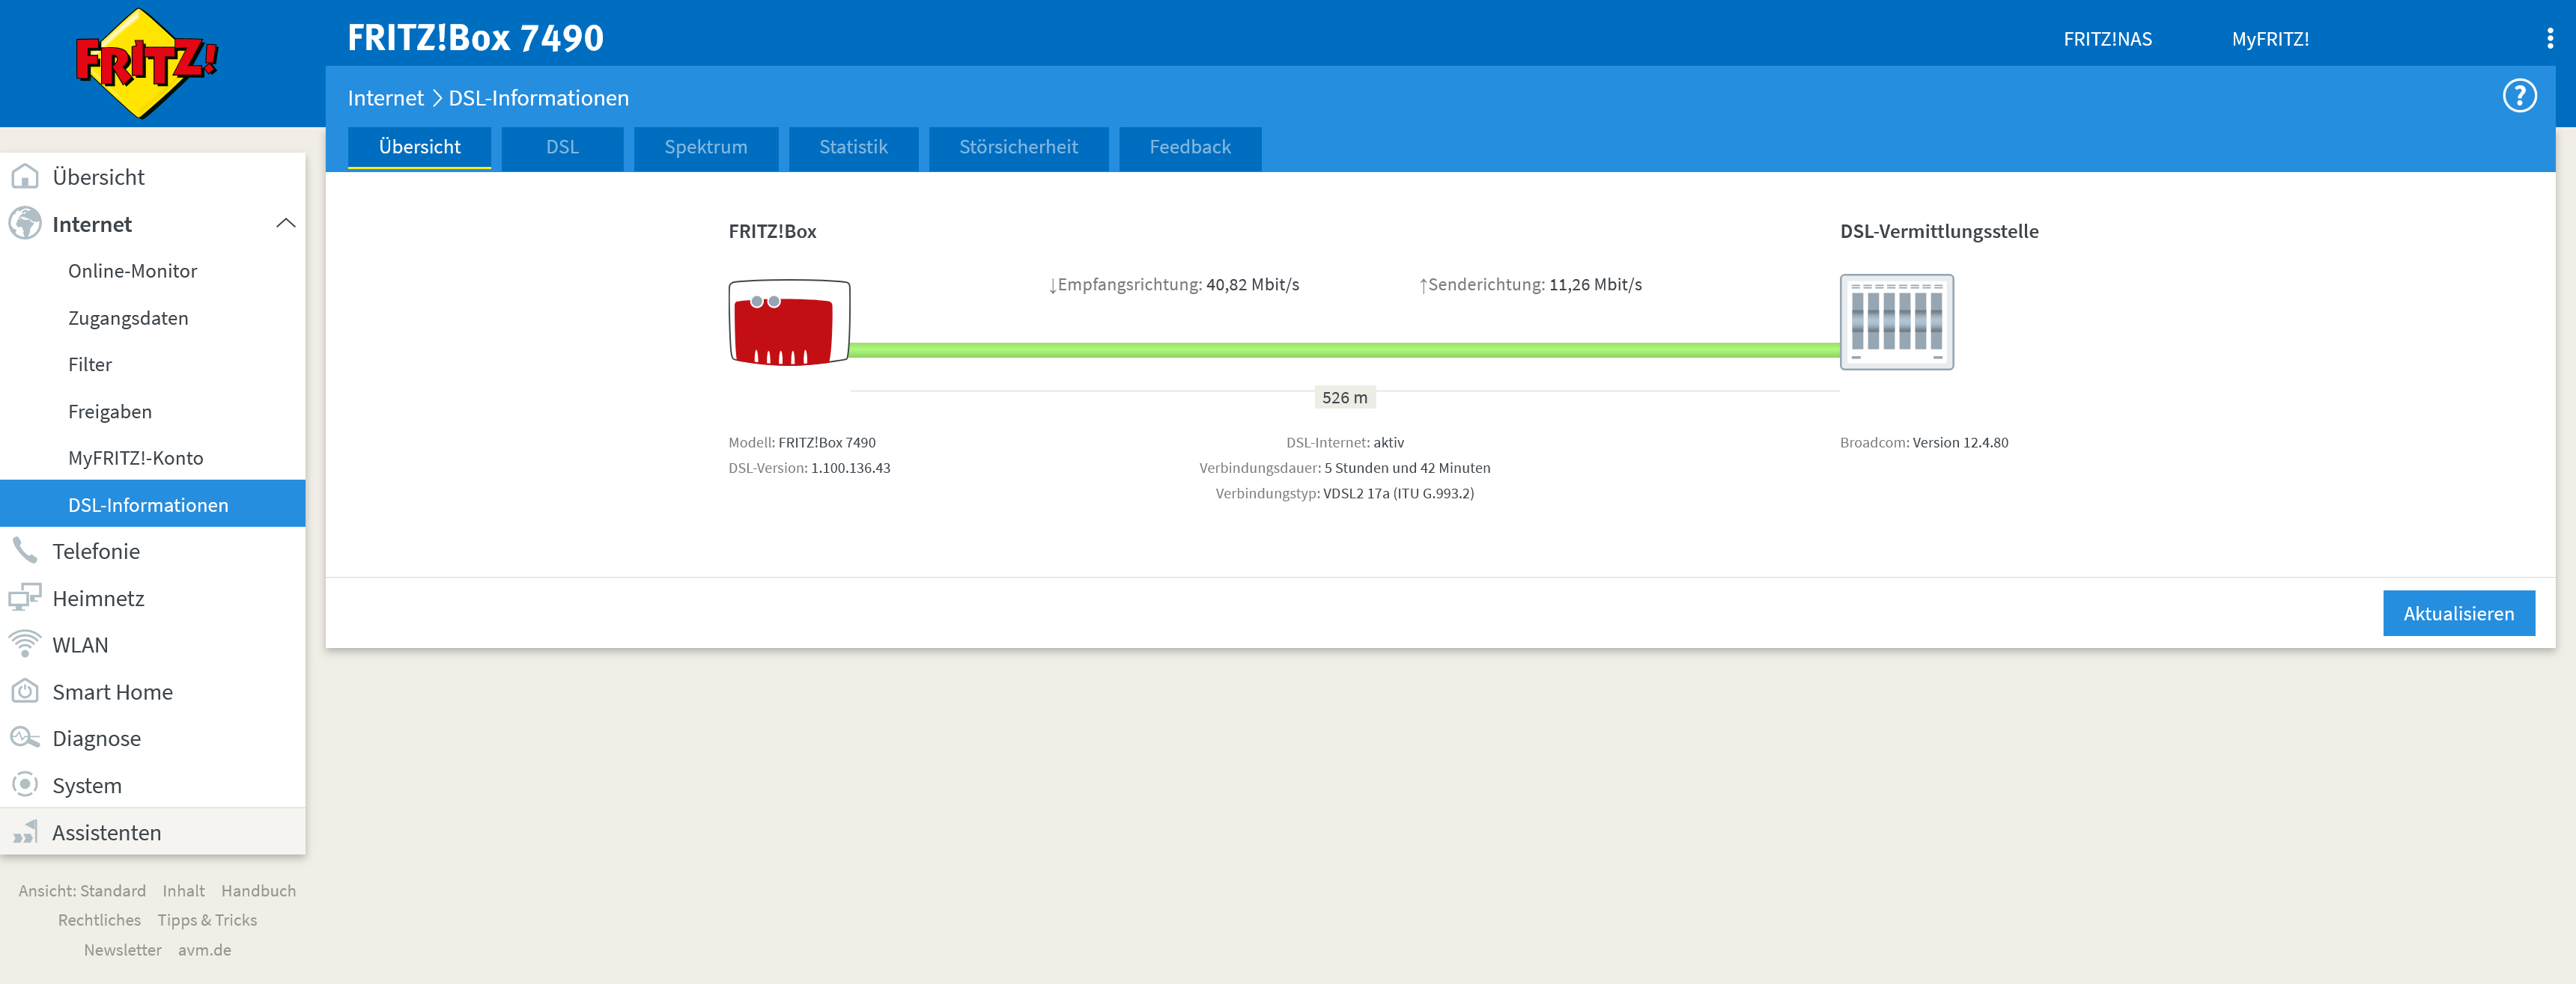
Task: Click the Internet globe icon
Action: [x=25, y=224]
